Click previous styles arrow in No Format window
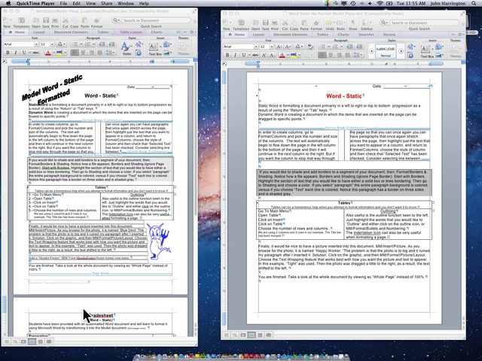 pos(371,51)
